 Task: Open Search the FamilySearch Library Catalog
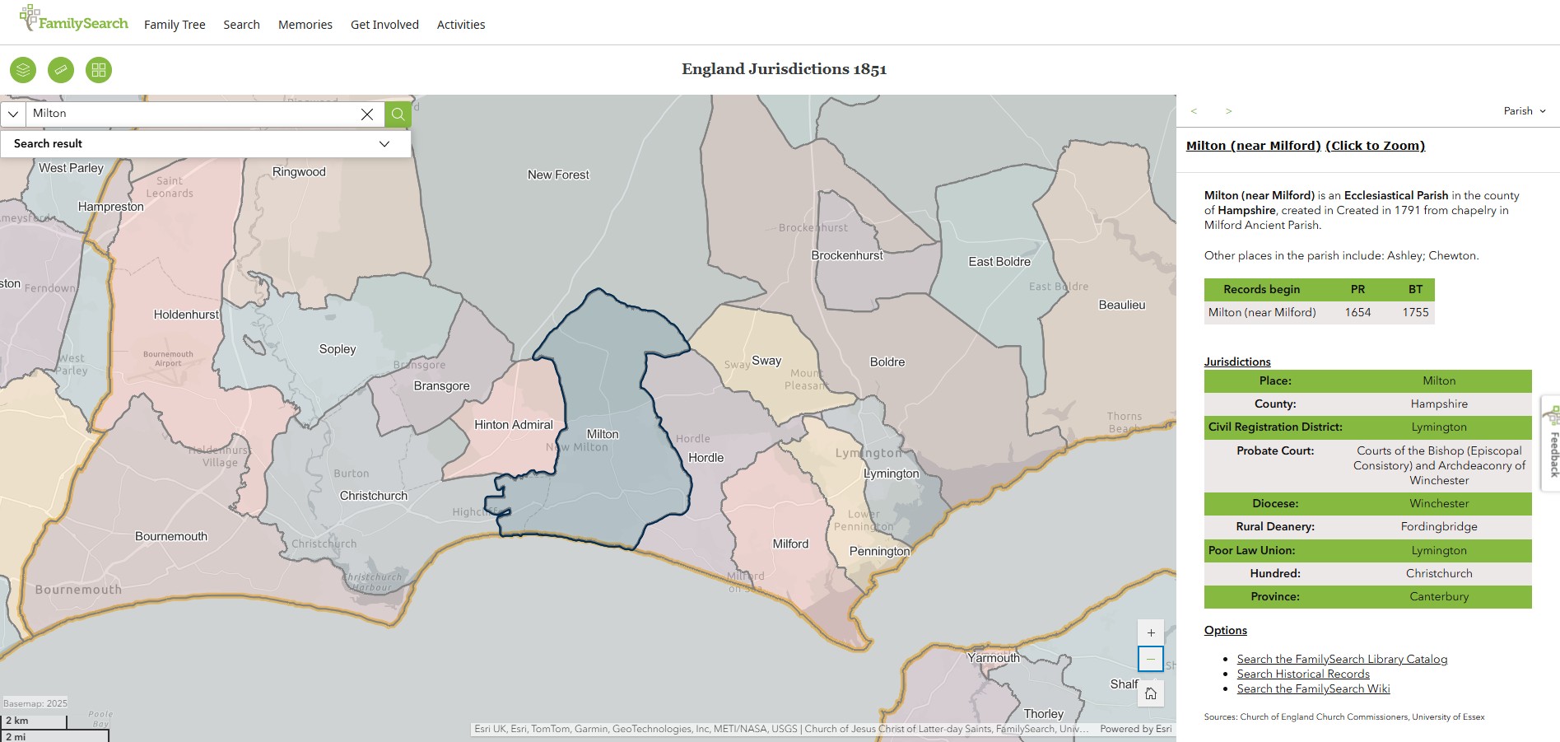(x=1342, y=659)
